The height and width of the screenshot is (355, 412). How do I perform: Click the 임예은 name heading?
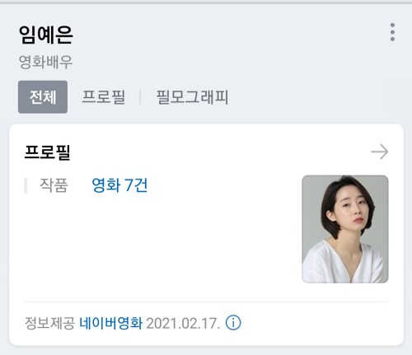[46, 35]
